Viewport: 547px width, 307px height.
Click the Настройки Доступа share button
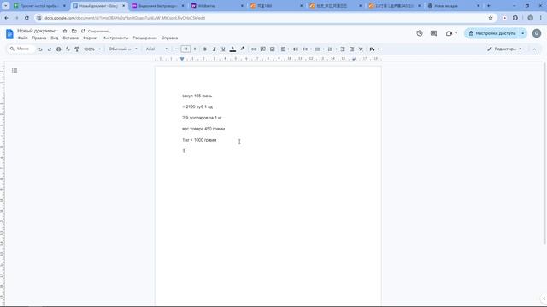point(492,33)
